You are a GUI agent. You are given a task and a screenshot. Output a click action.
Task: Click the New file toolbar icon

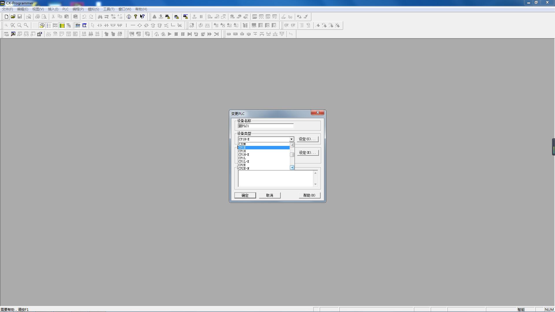[6, 17]
